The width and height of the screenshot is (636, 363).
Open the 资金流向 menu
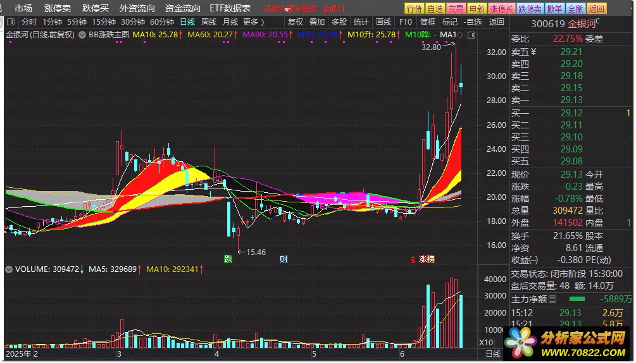[x=182, y=8]
